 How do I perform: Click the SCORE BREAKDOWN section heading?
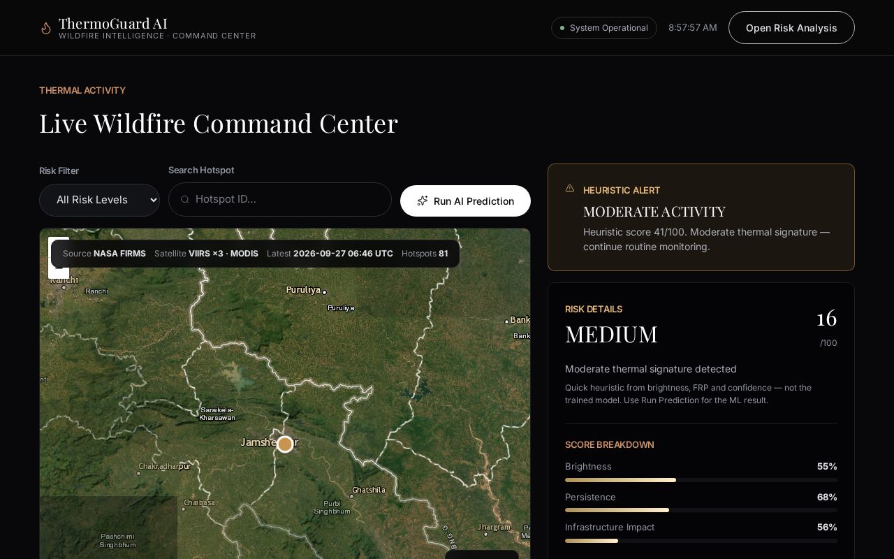click(x=610, y=444)
